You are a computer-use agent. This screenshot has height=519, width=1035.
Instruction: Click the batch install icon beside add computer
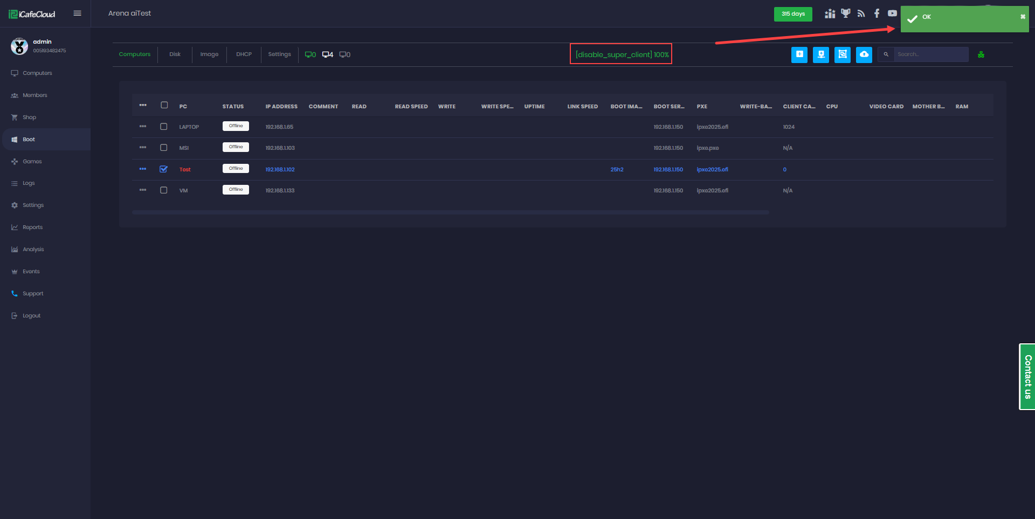click(x=821, y=54)
